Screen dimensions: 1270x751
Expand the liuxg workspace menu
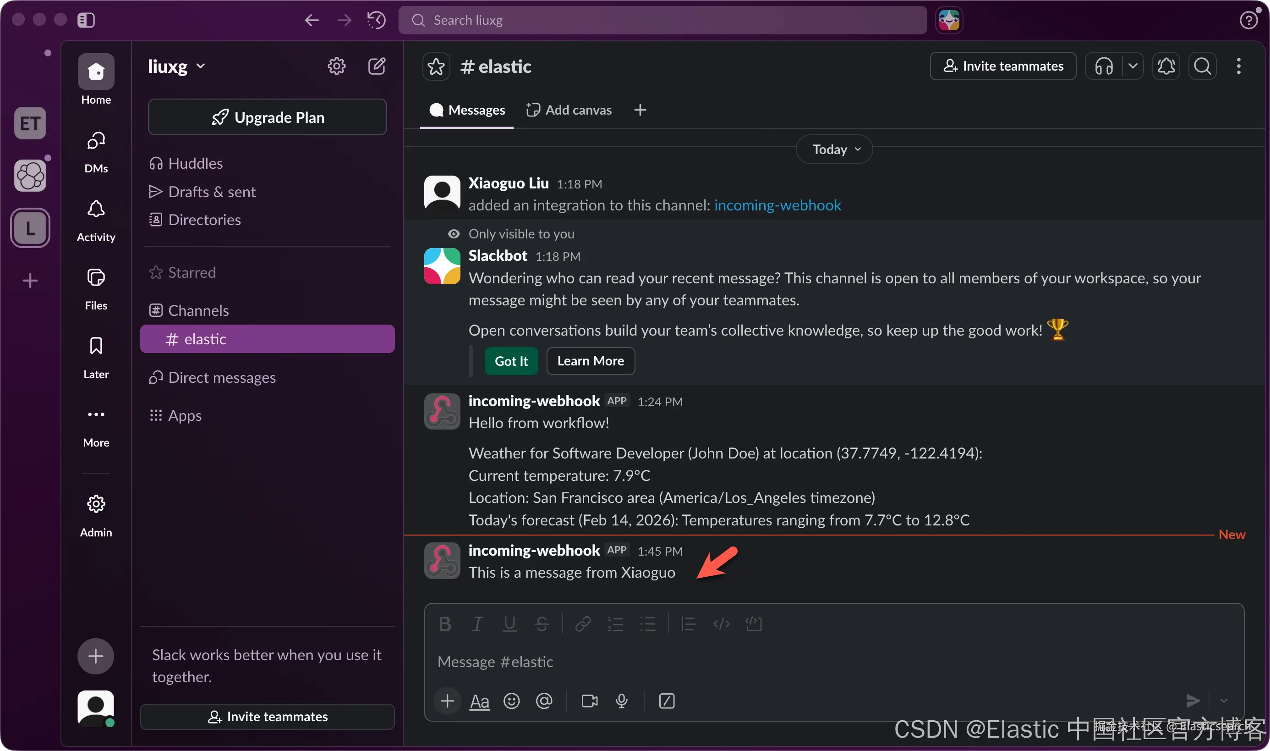click(x=176, y=66)
